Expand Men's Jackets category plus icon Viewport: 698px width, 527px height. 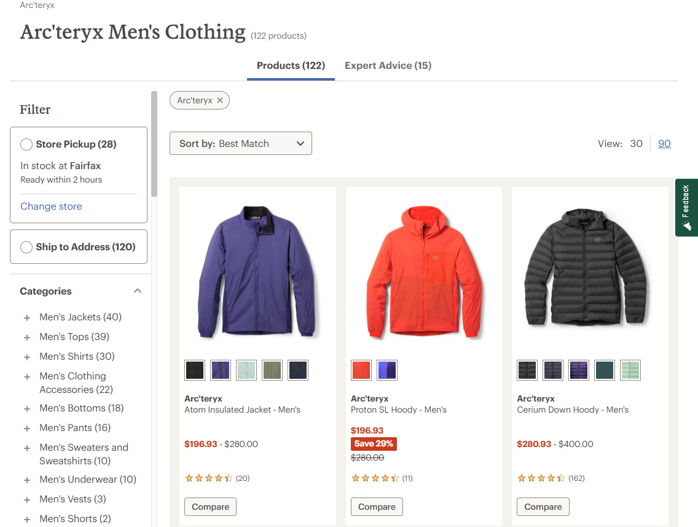[27, 318]
